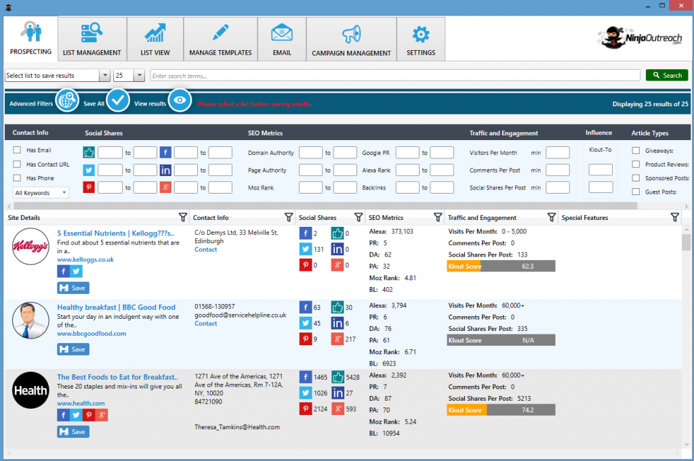Click the Health.com Klout Score bar 74.2
Viewport: 694px width, 461px height.
click(501, 410)
